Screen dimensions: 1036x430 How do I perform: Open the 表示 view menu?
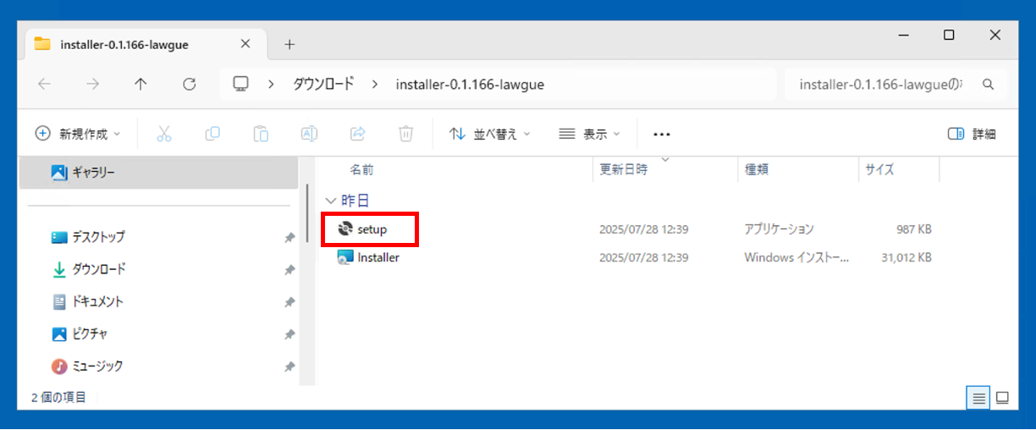coord(590,134)
